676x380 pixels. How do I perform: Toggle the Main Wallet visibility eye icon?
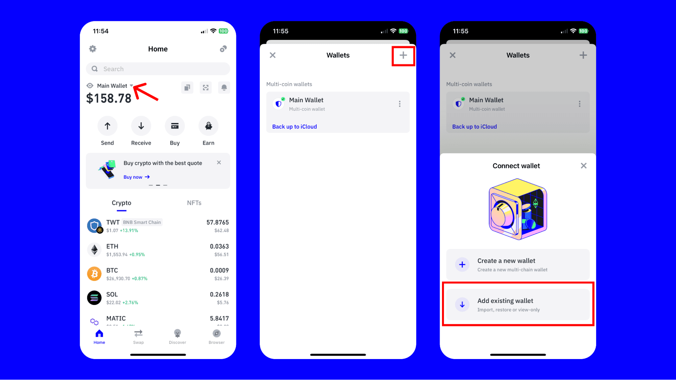coord(89,86)
